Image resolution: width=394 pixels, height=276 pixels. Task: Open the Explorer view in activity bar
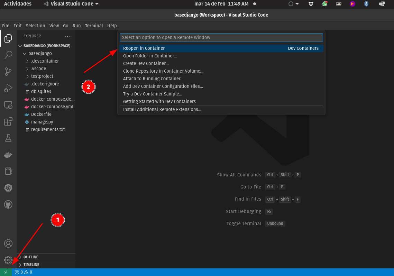click(8, 38)
